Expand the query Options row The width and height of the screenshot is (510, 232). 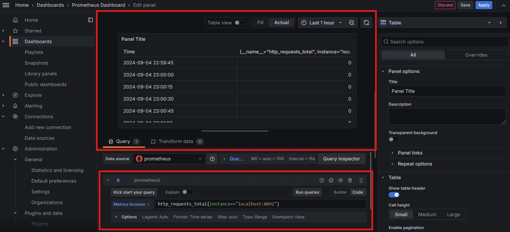(239, 217)
